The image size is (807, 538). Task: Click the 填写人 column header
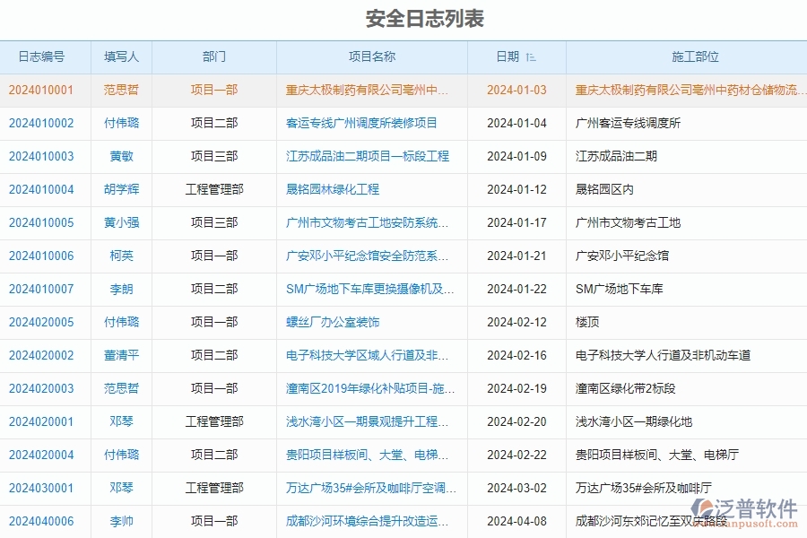pos(121,56)
